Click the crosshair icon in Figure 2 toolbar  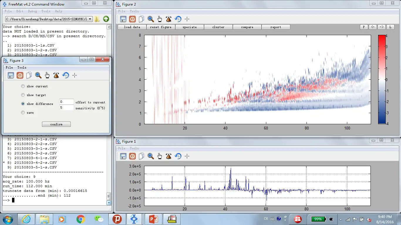(x=187, y=19)
